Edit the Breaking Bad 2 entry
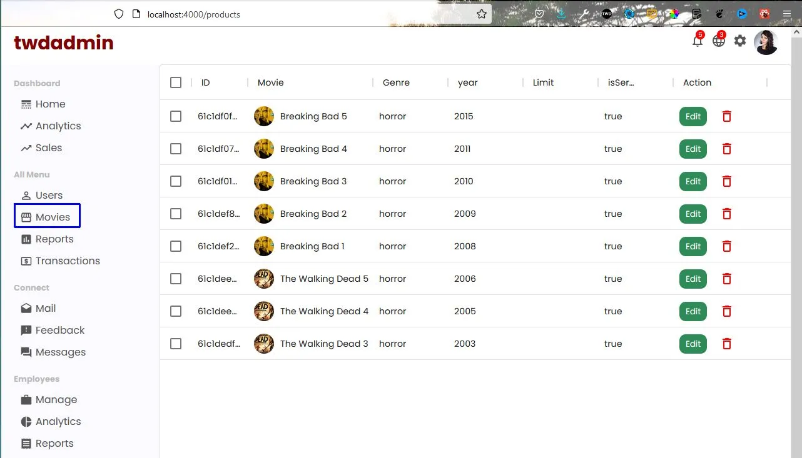802x458 pixels. pos(693,214)
